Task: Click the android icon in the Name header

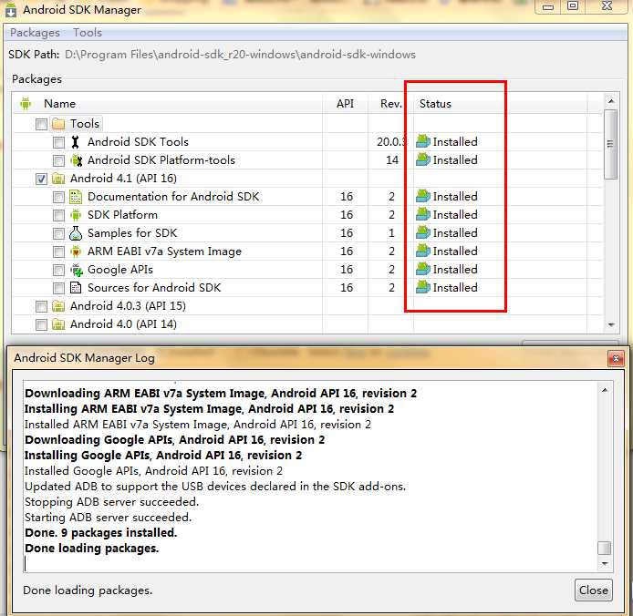Action: (x=26, y=104)
